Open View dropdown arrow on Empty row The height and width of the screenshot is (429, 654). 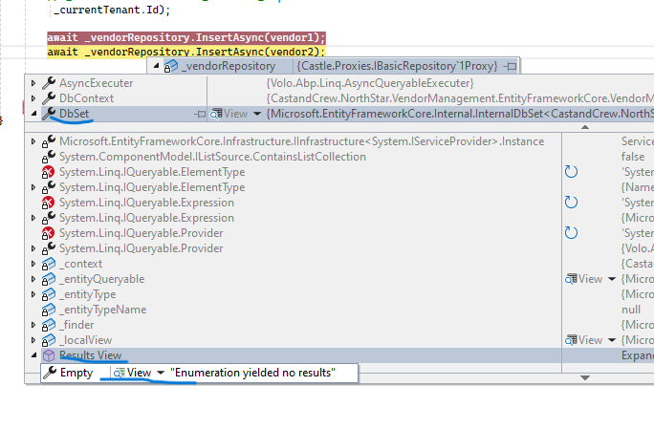(161, 373)
